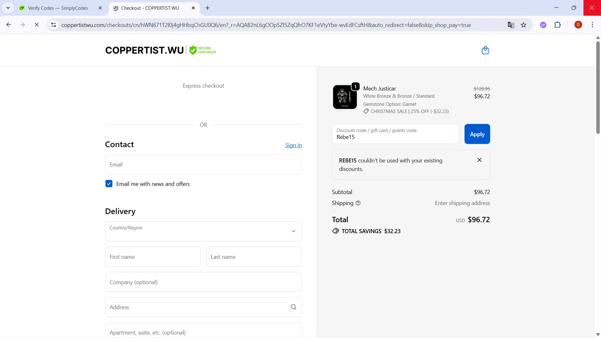Click the discount tag icon beside CHRISTMAS SALE
Image resolution: width=601 pixels, height=338 pixels.
(366, 111)
